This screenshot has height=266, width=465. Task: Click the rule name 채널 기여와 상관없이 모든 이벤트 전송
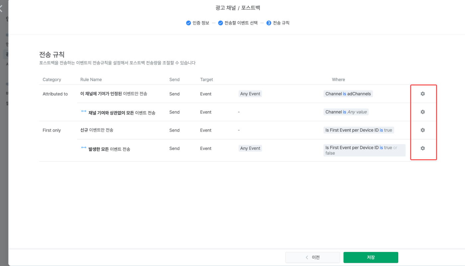pos(122,113)
